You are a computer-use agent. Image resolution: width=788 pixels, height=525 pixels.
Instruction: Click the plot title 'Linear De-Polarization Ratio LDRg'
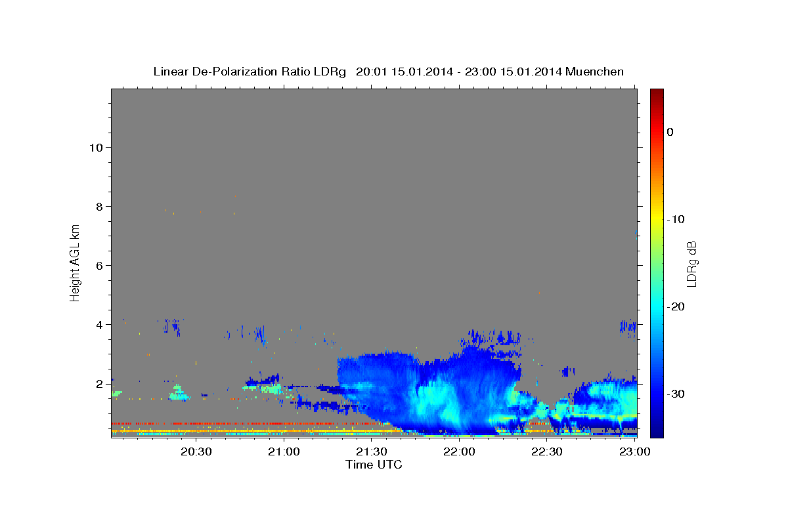pos(250,72)
